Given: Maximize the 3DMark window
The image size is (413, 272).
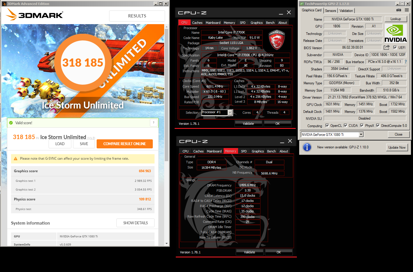Looking at the screenshot, I should pyautogui.click(x=161, y=4).
